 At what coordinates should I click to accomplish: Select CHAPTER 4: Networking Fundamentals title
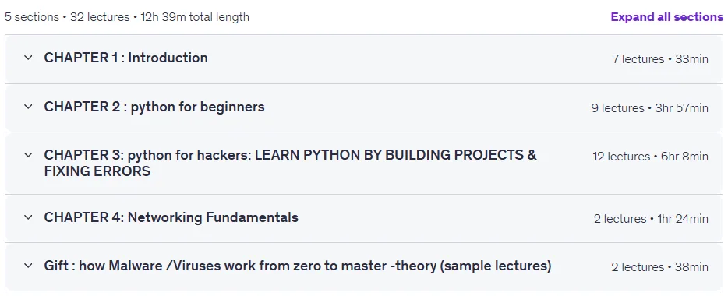tap(171, 217)
